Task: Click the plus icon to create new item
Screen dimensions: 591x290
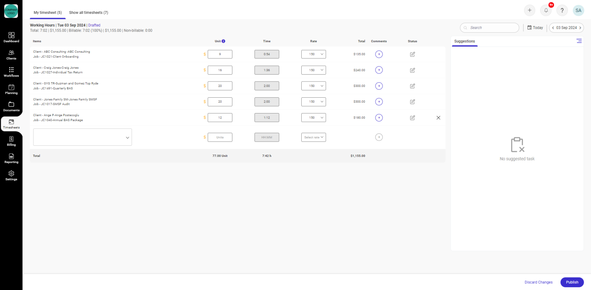Action: pyautogui.click(x=529, y=10)
